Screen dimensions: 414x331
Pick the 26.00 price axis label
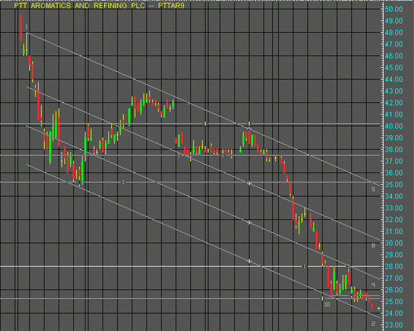point(394,290)
